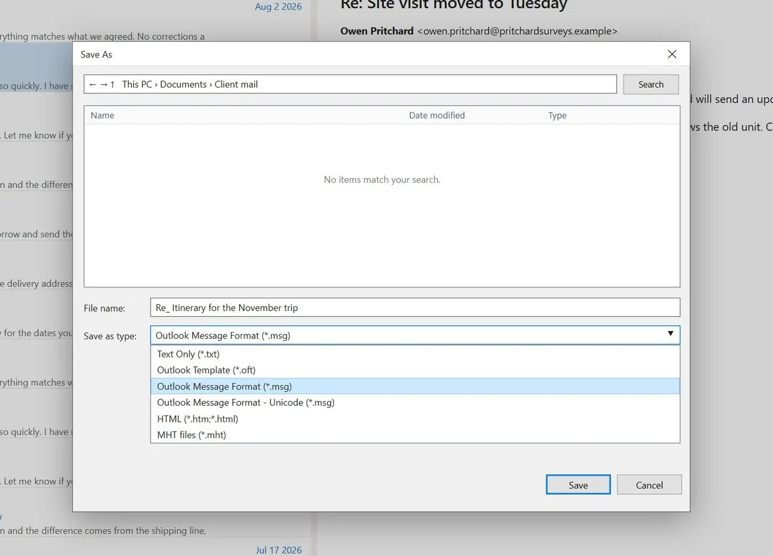The width and height of the screenshot is (773, 556).
Task: Click the Search button
Action: click(651, 84)
